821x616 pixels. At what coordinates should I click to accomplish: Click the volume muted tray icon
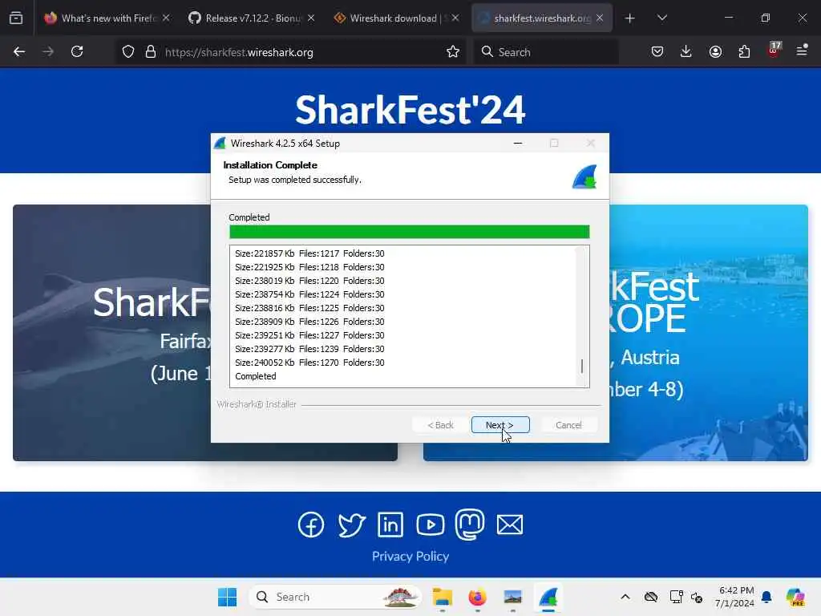click(697, 597)
